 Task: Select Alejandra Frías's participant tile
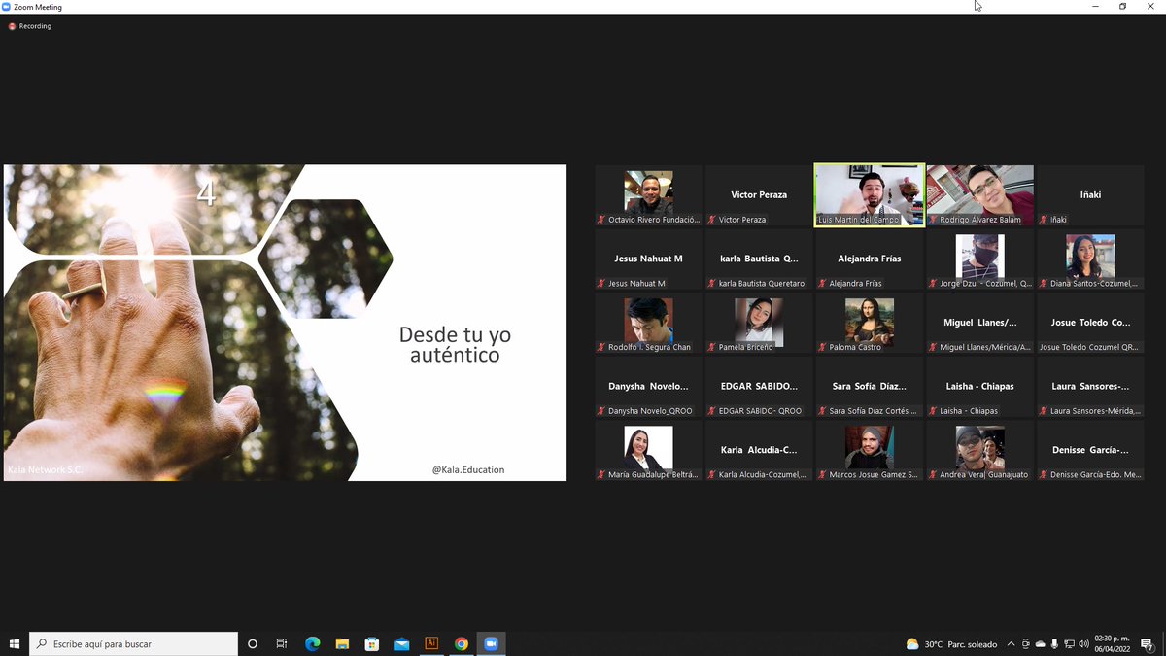point(870,259)
